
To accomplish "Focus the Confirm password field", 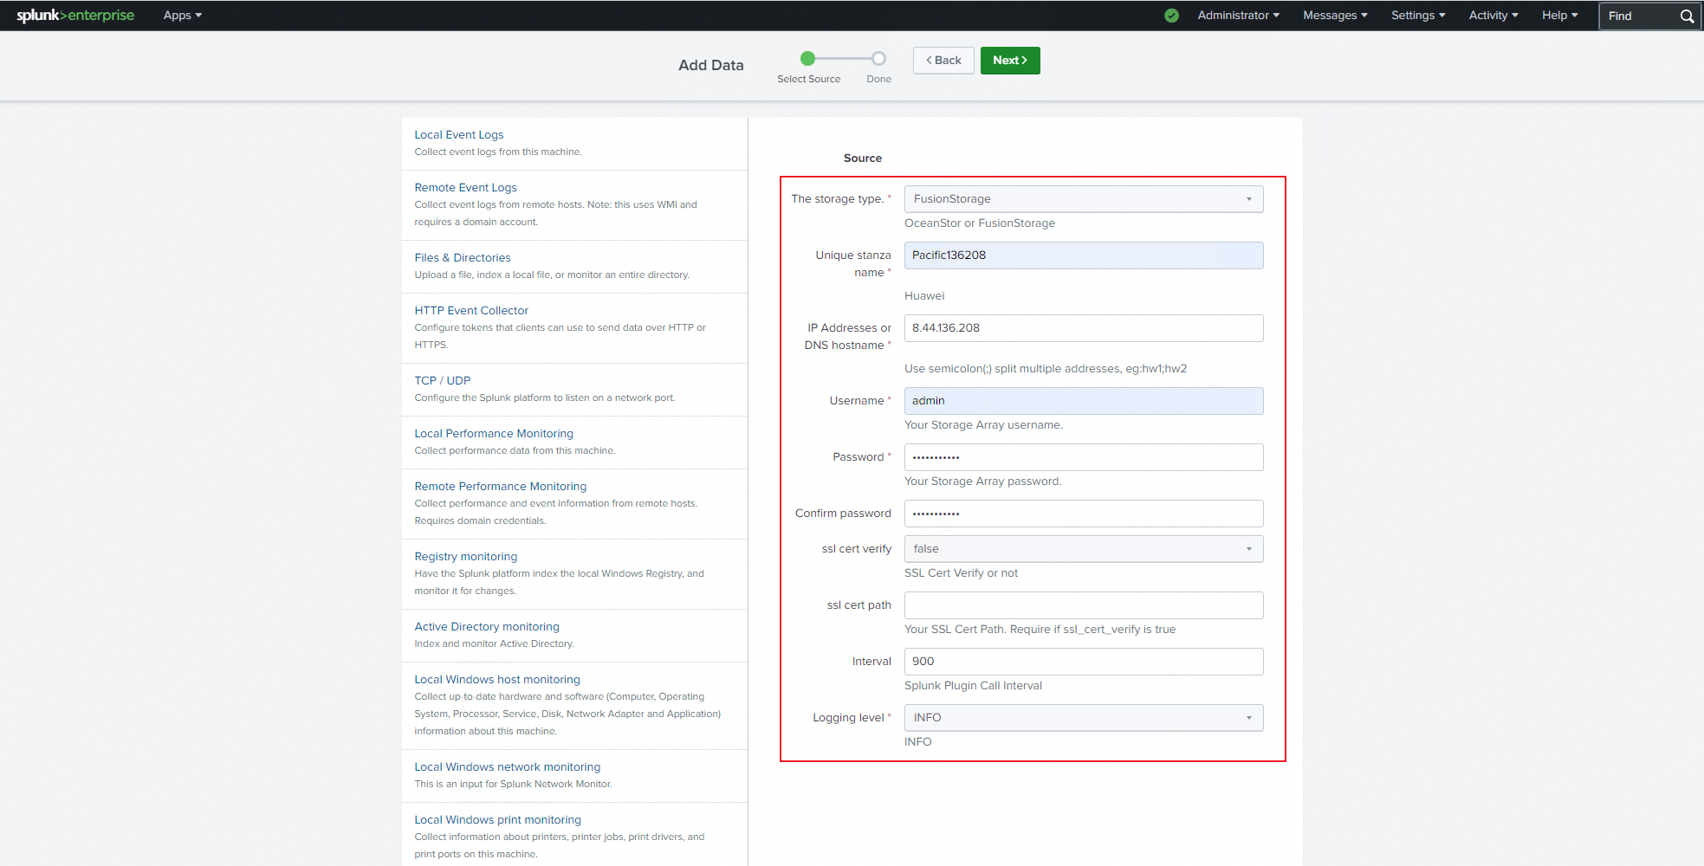I will pyautogui.click(x=1084, y=514).
